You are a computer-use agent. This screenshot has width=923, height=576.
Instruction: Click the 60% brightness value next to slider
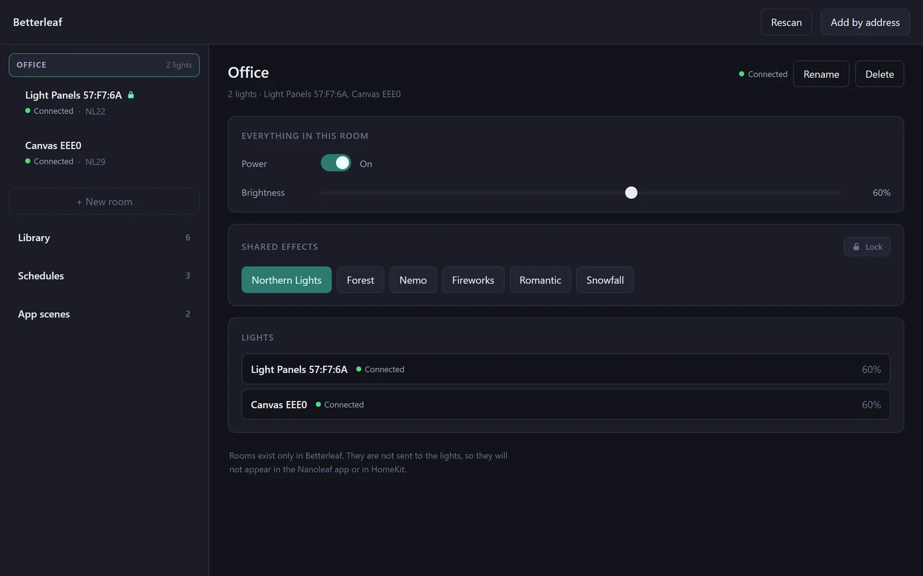(x=881, y=192)
